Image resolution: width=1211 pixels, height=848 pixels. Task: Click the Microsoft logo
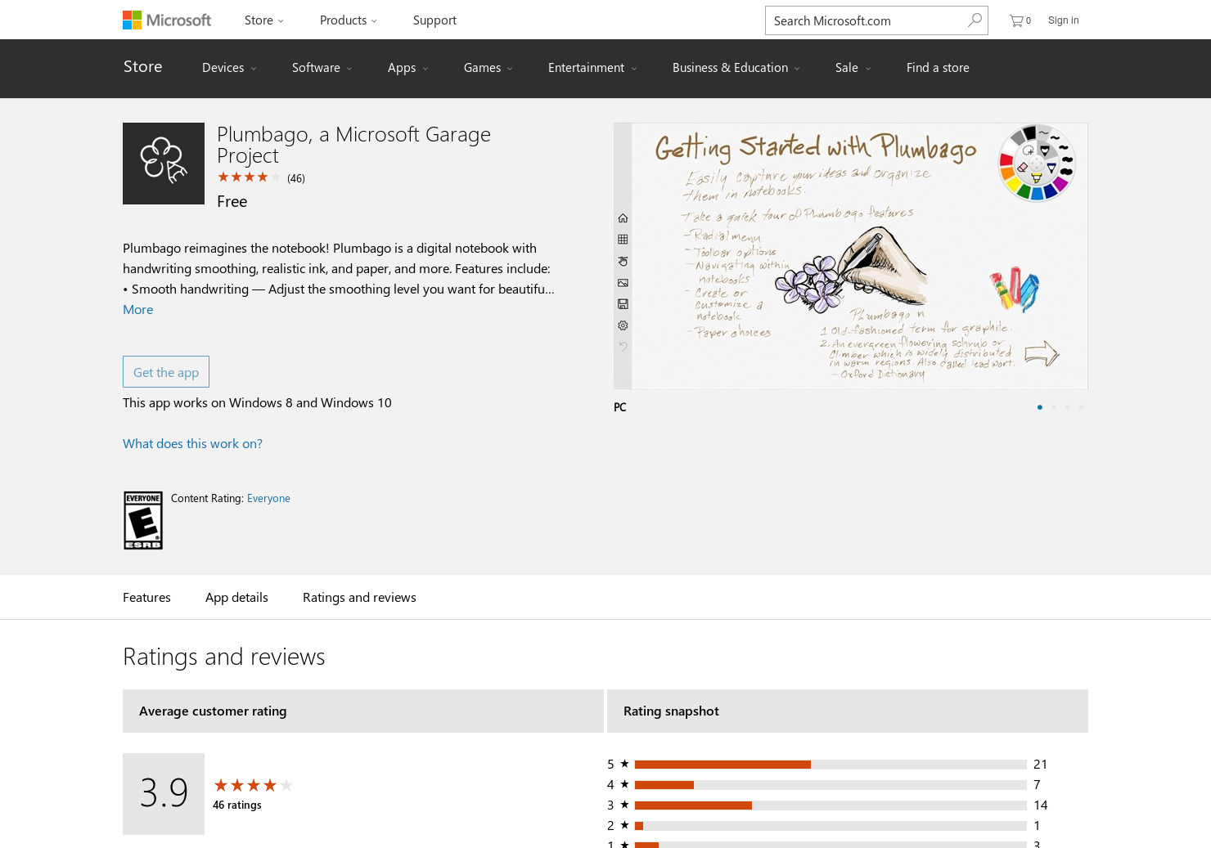[x=167, y=20]
